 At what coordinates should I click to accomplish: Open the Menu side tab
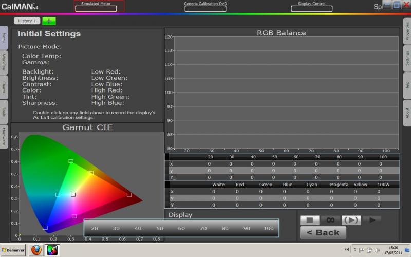click(4, 38)
